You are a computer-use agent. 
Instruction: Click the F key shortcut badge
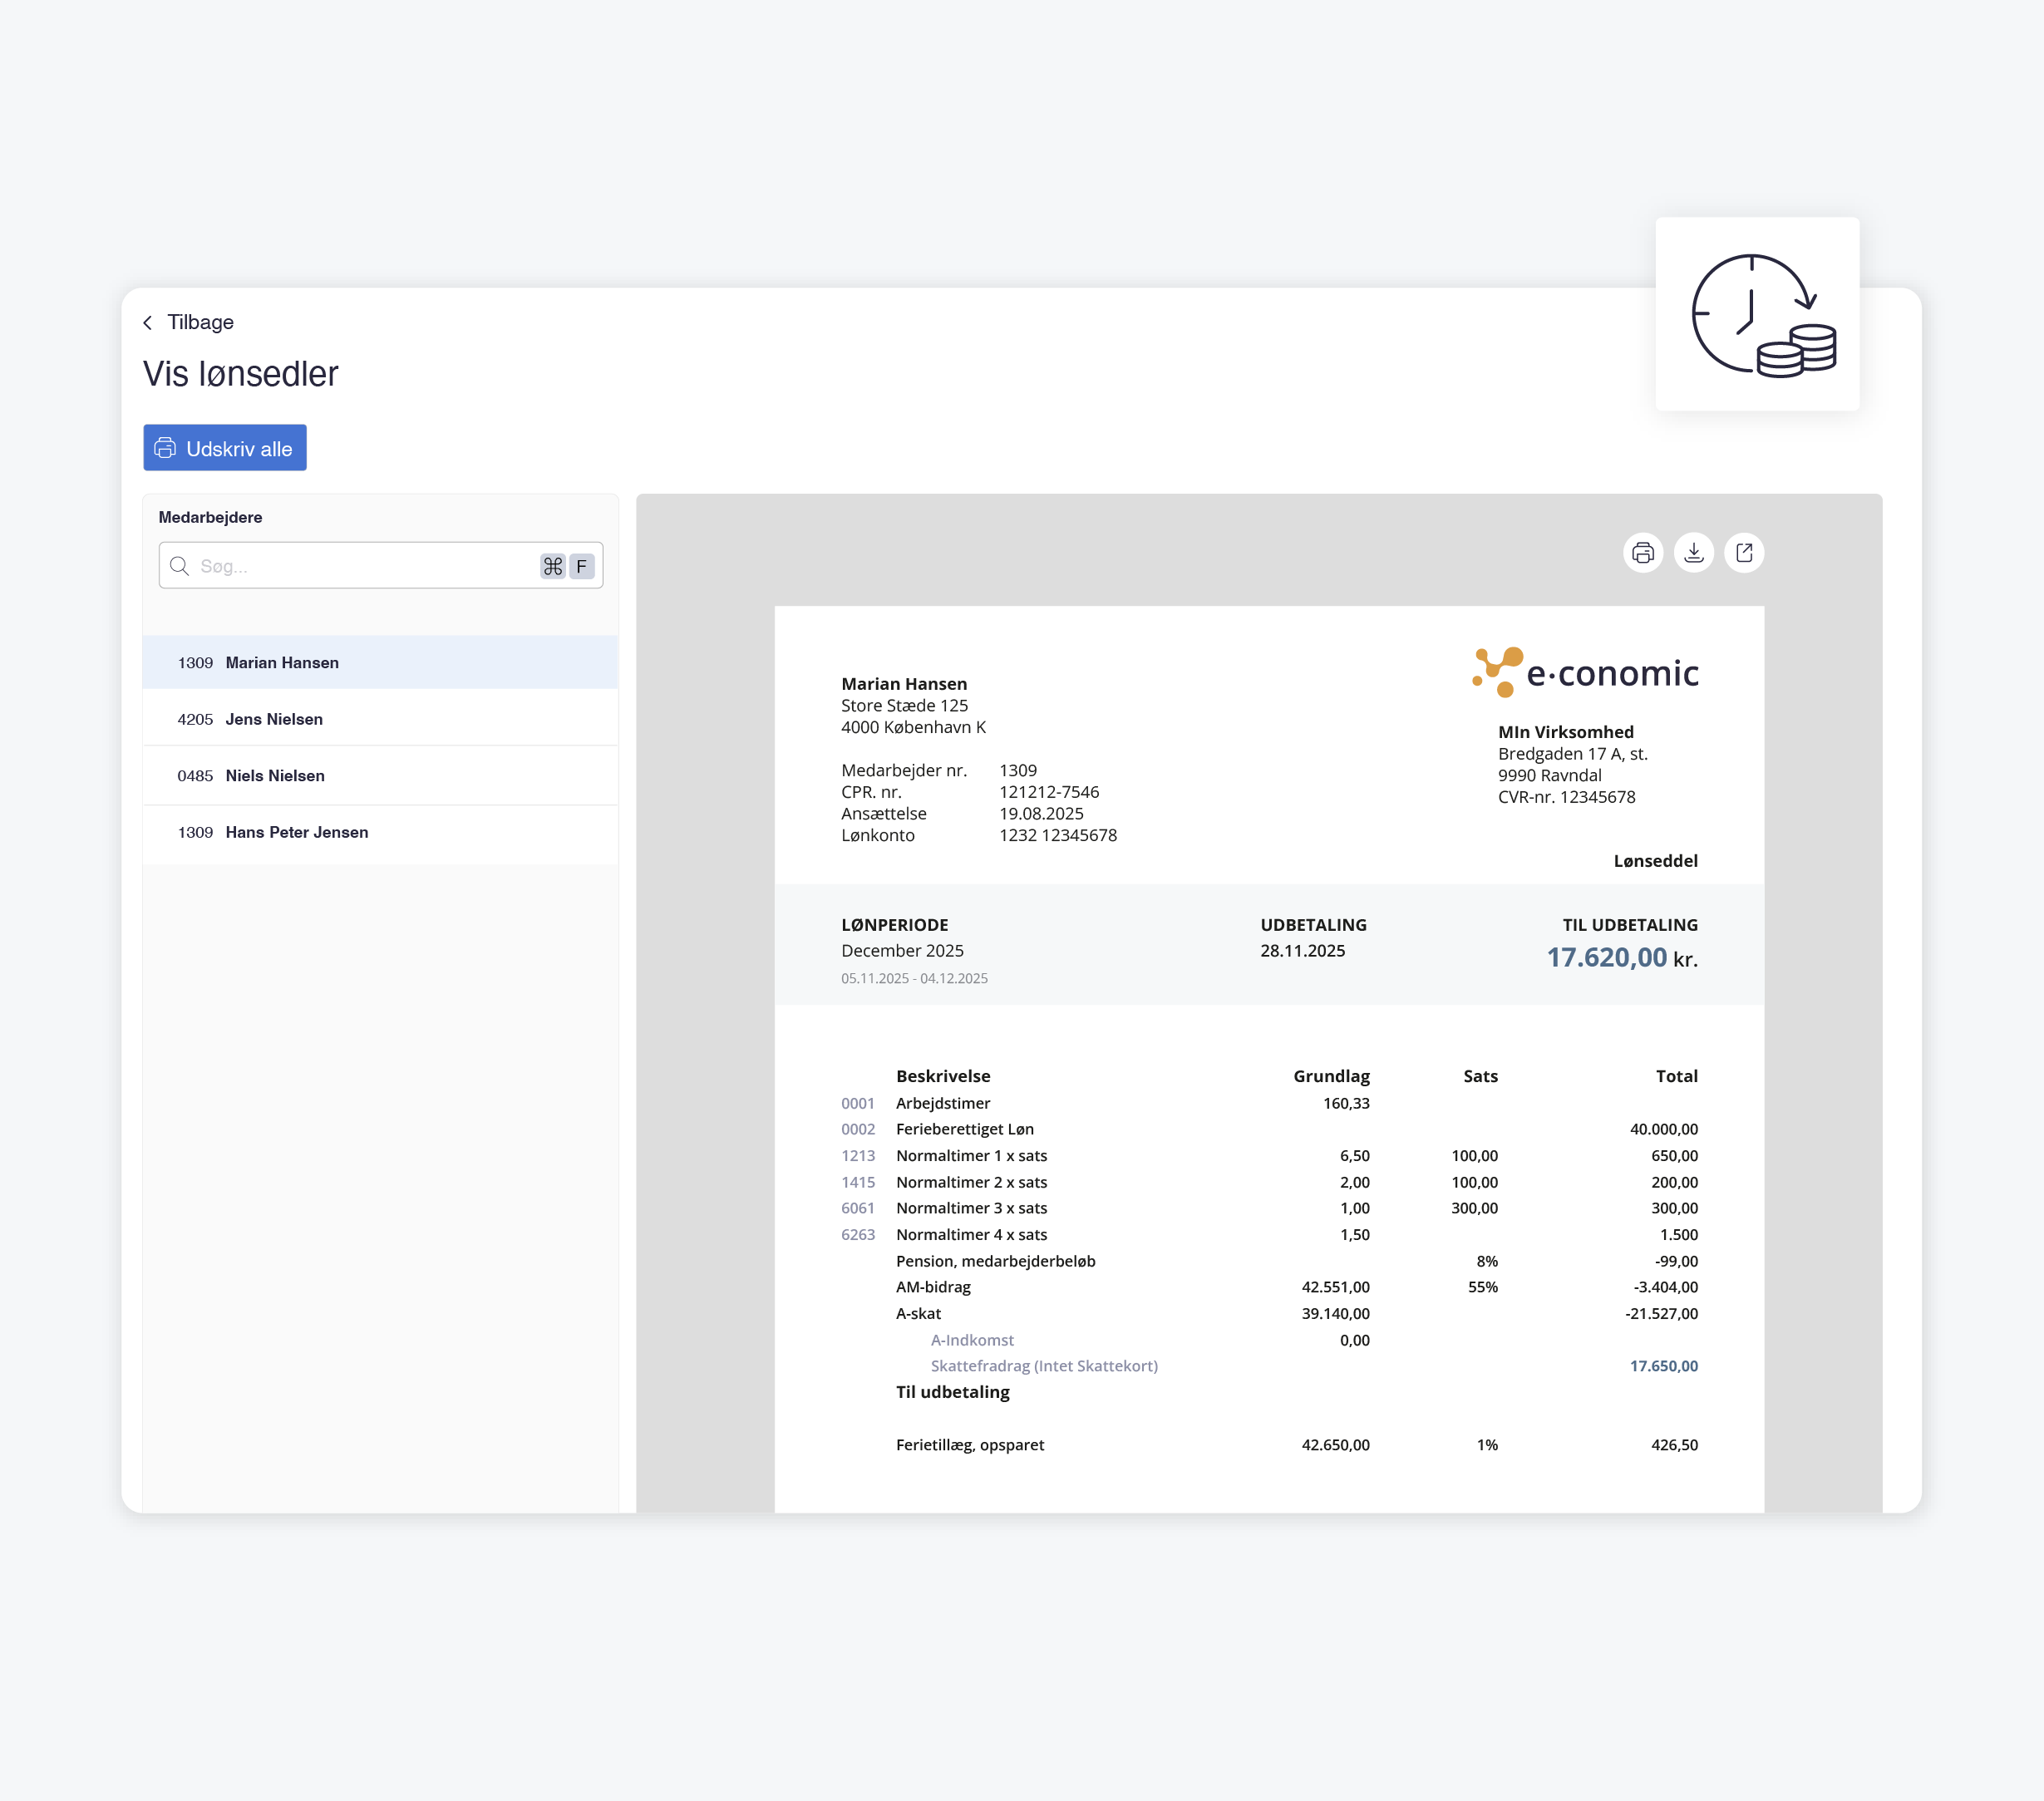(582, 566)
